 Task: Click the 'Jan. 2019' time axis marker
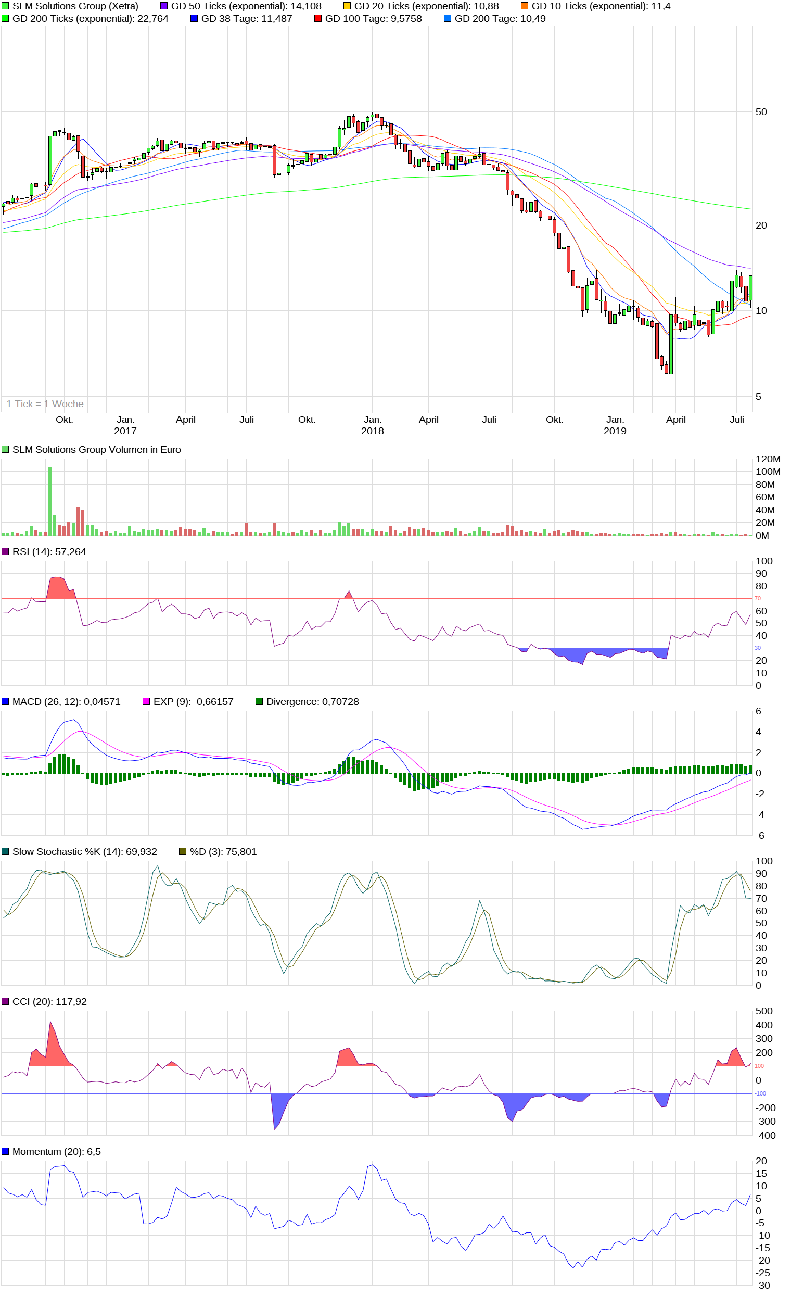click(x=615, y=425)
